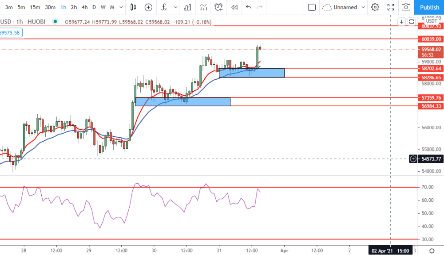
Task: Open indicator templates icon
Action: 203,8
